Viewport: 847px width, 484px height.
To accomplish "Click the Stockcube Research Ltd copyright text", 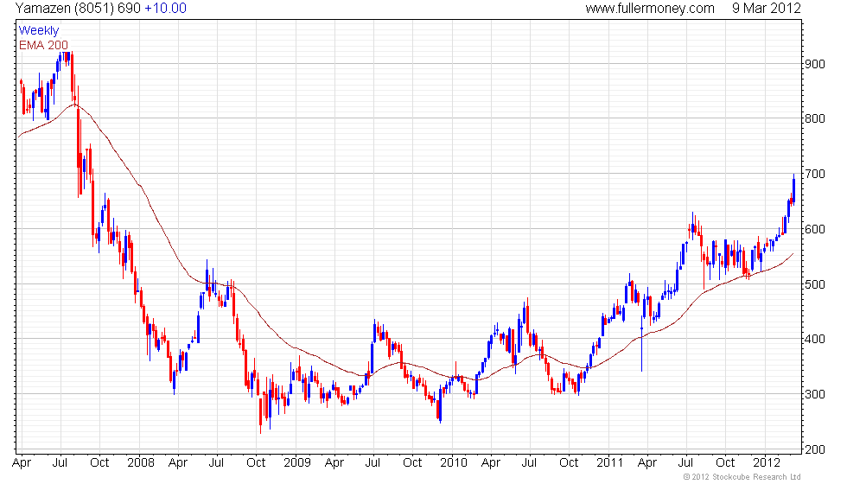I will click(742, 476).
